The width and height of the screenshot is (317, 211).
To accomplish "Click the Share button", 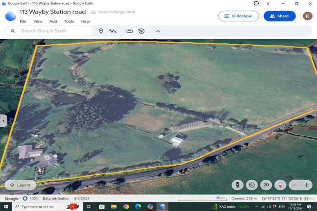I will tap(279, 16).
